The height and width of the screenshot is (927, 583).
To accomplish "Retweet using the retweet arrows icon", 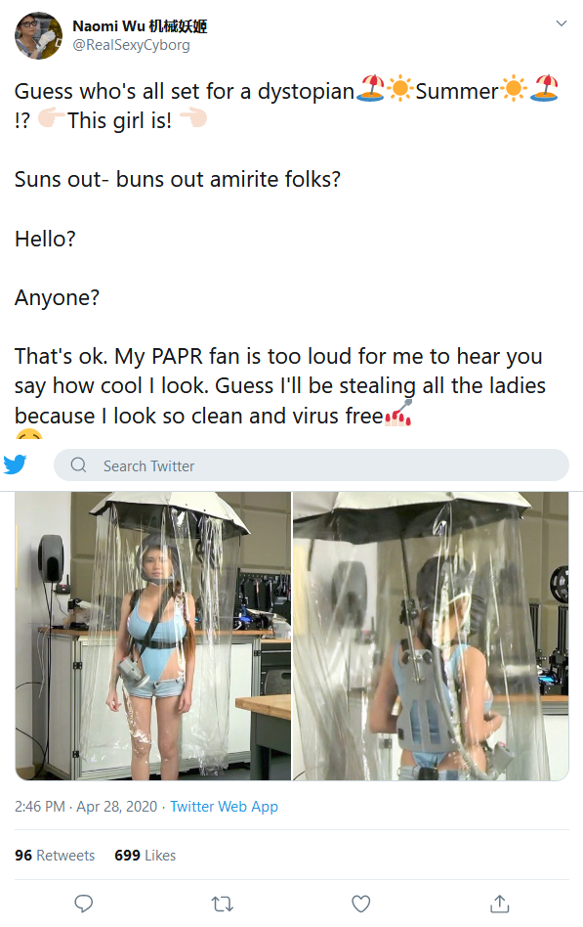I will (x=222, y=904).
